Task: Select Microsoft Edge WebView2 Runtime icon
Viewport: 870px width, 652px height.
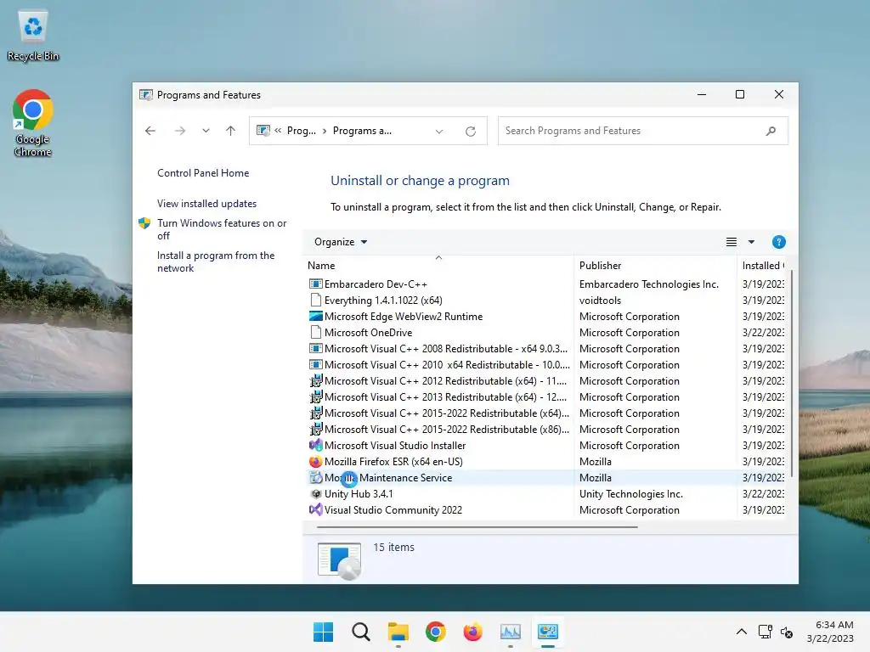Action: (x=316, y=316)
